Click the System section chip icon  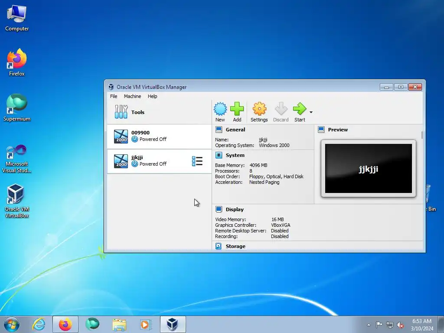point(219,155)
